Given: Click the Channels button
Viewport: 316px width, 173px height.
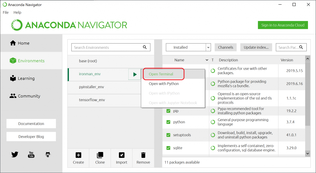Looking at the screenshot, I should (x=226, y=47).
